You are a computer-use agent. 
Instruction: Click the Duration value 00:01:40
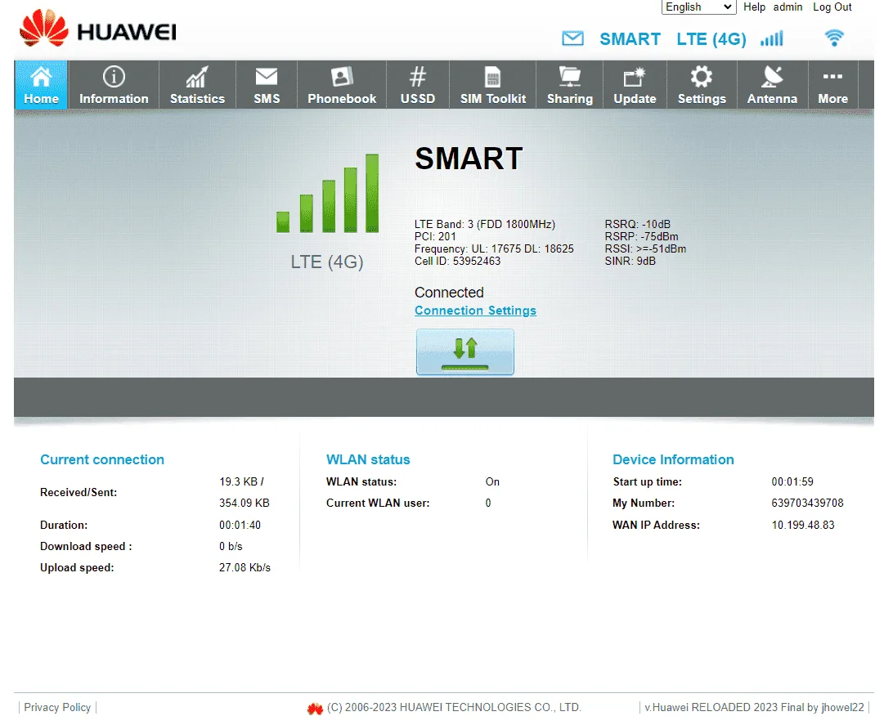[x=240, y=525]
